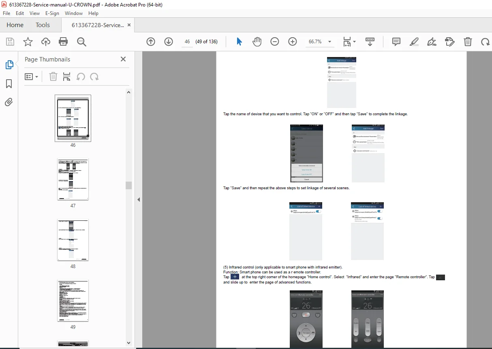Click the thumbnail panel scrollbar thumb
This screenshot has height=349, width=492.
point(129,185)
